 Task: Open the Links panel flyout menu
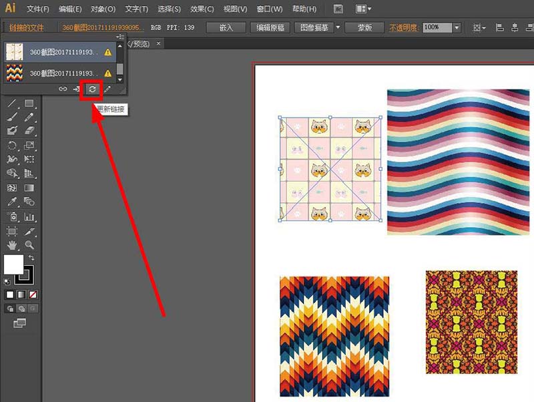[x=119, y=37]
